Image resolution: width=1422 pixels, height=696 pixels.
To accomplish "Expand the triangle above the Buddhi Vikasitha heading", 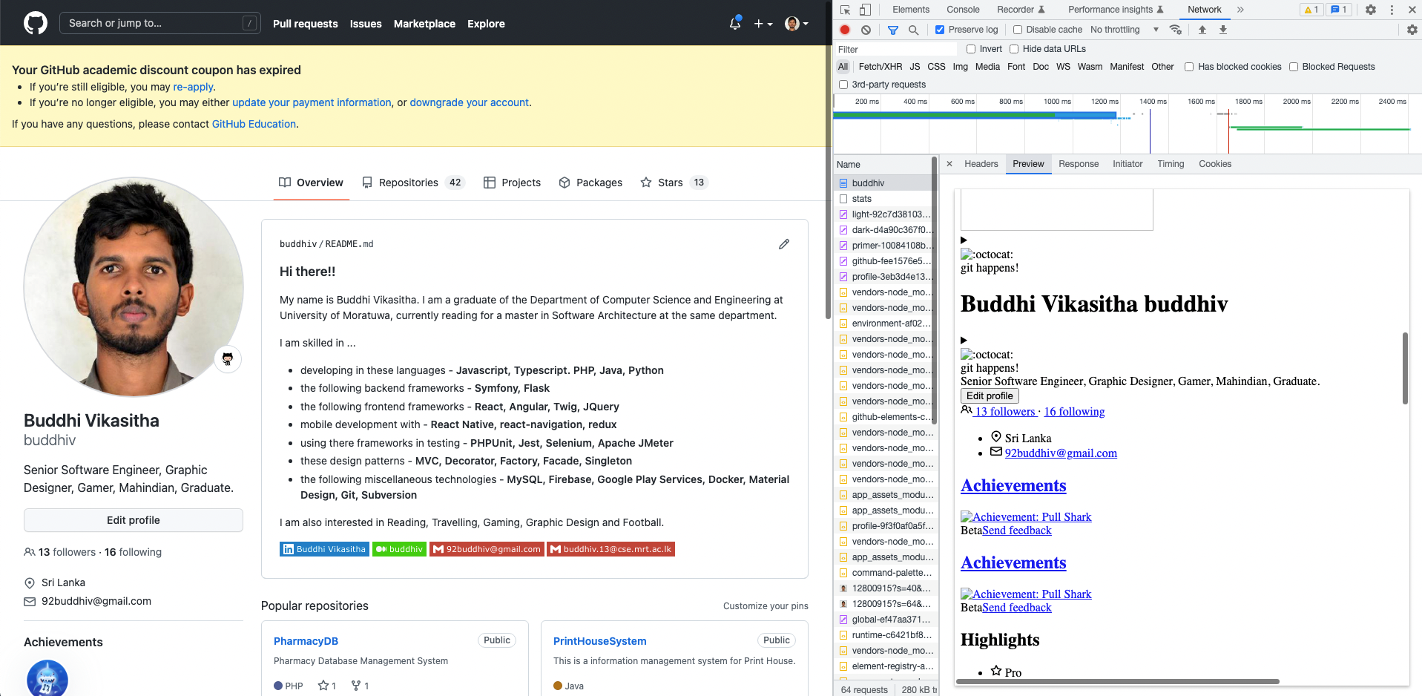I will pos(964,240).
